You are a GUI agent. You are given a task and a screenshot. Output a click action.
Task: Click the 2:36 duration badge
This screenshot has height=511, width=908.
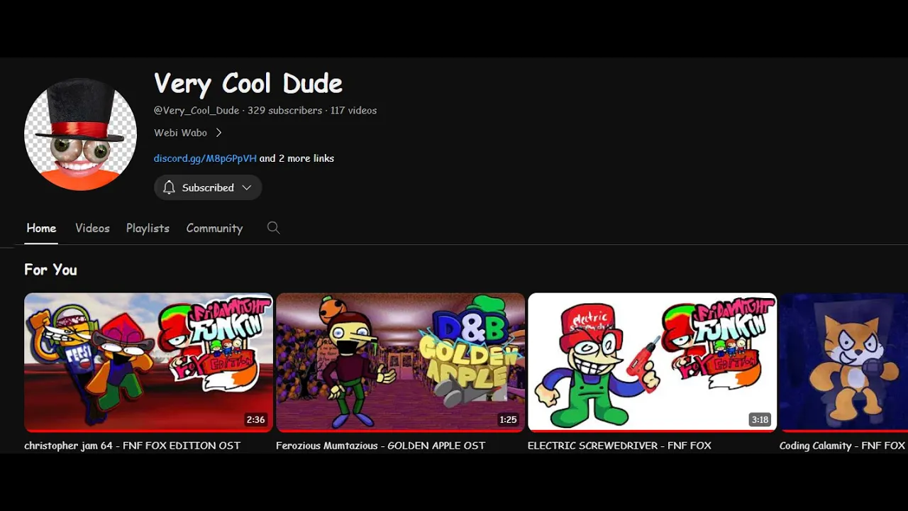click(x=255, y=419)
